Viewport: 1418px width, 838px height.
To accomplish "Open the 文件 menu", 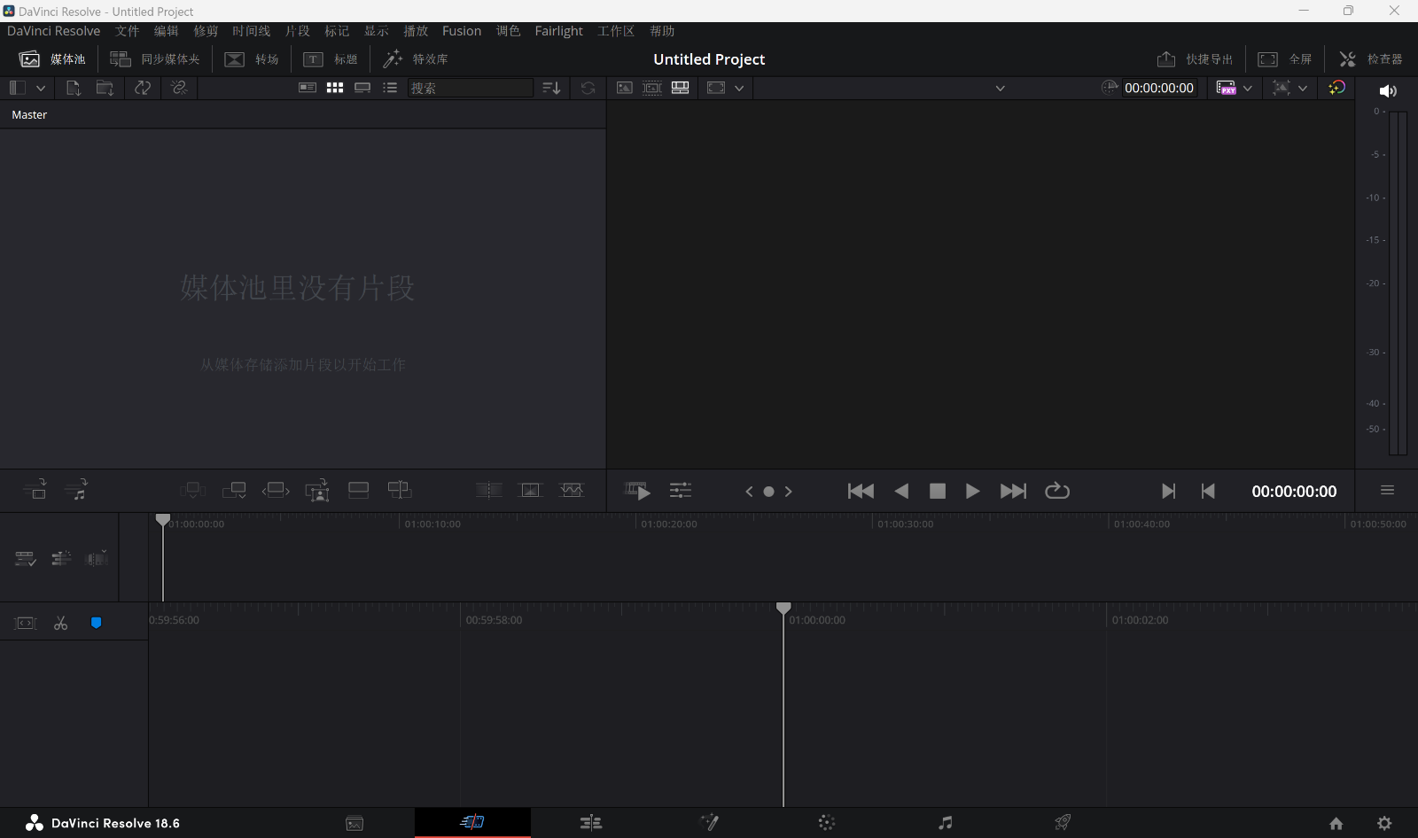I will 127,31.
